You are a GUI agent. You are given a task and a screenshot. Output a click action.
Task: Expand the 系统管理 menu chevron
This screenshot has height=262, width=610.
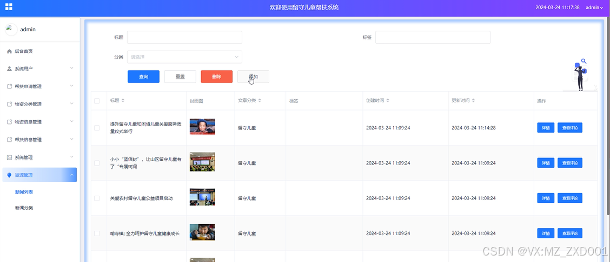[71, 157]
